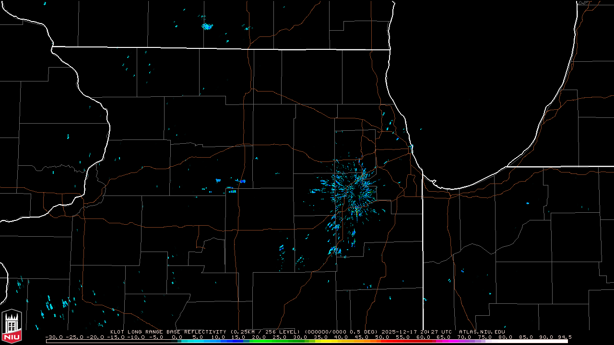Screen dimensions: 614x345
Task: Select the (0.25KM / 256 LEVEL) resolution text
Action: point(265,332)
